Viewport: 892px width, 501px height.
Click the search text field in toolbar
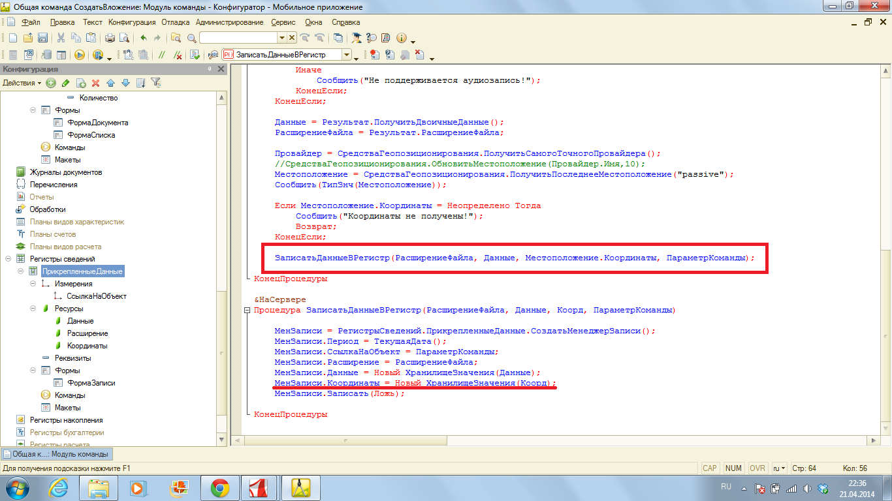pos(242,38)
